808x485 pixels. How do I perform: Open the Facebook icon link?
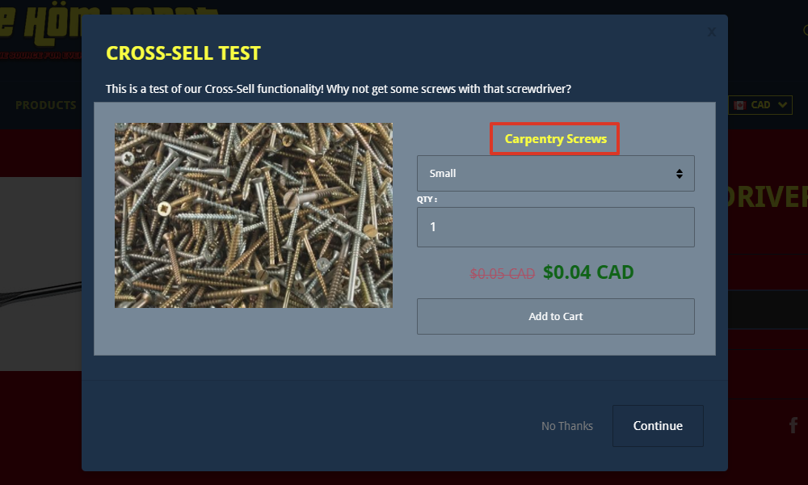[793, 425]
